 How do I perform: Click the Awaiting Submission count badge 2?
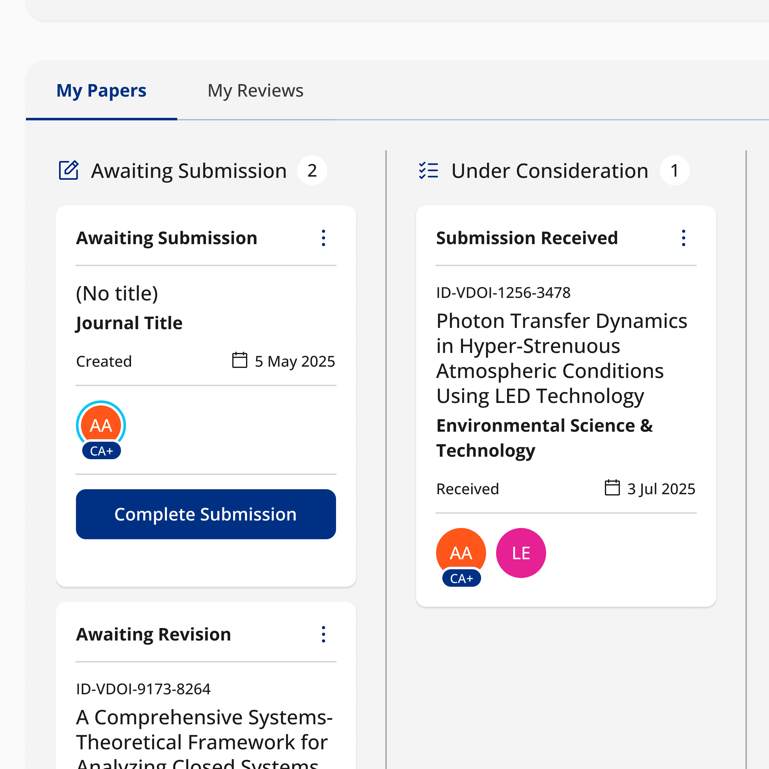[x=312, y=170]
